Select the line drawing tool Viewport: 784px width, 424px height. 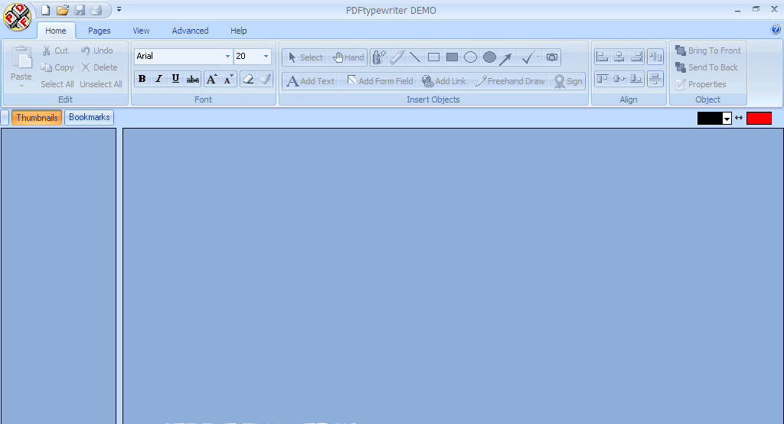(415, 57)
